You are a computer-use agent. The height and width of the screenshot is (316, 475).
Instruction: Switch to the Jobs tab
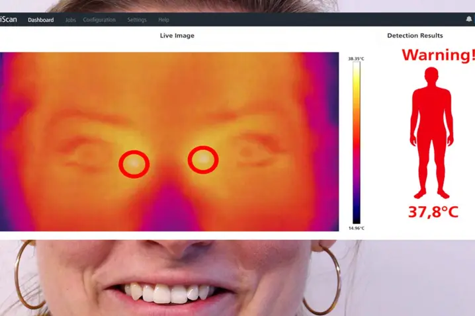pyautogui.click(x=70, y=20)
